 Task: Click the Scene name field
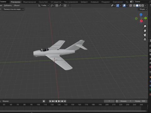pyautogui.click(x=142, y=2)
